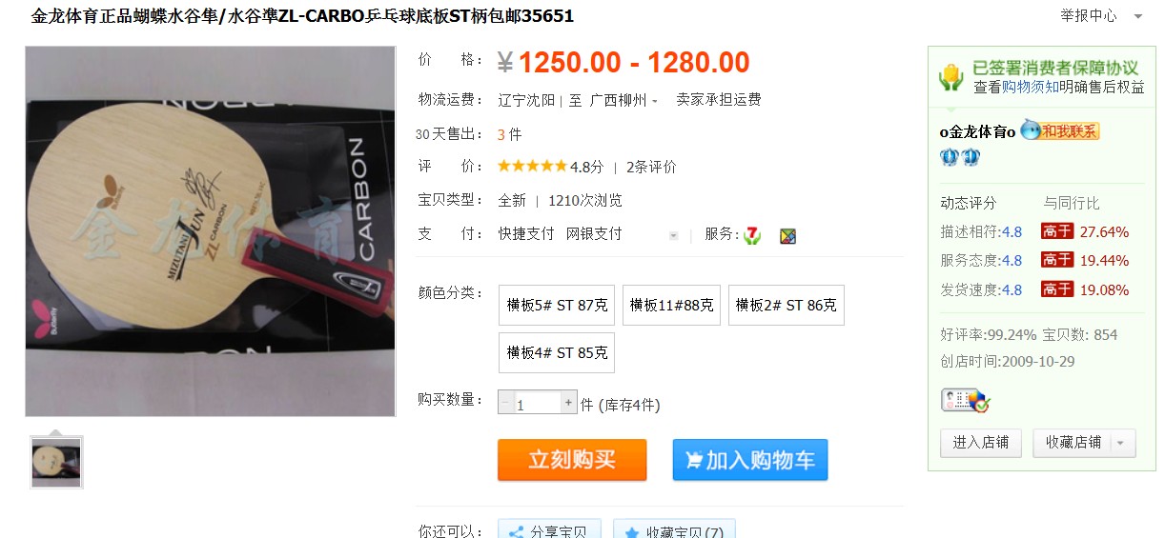Click the Wangwang contact seller icon
The width and height of the screenshot is (1165, 538).
click(x=1060, y=131)
